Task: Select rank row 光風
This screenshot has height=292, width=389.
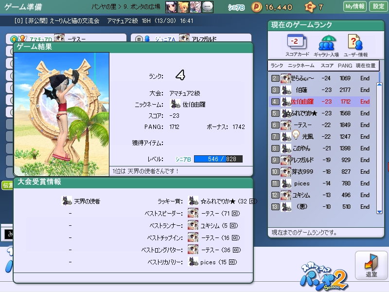Action: click(x=319, y=137)
